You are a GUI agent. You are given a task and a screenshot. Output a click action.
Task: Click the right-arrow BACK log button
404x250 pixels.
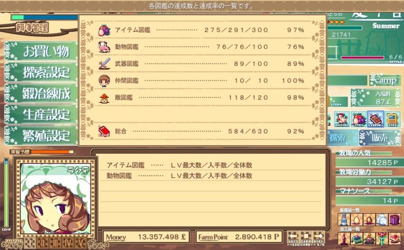[319, 237]
